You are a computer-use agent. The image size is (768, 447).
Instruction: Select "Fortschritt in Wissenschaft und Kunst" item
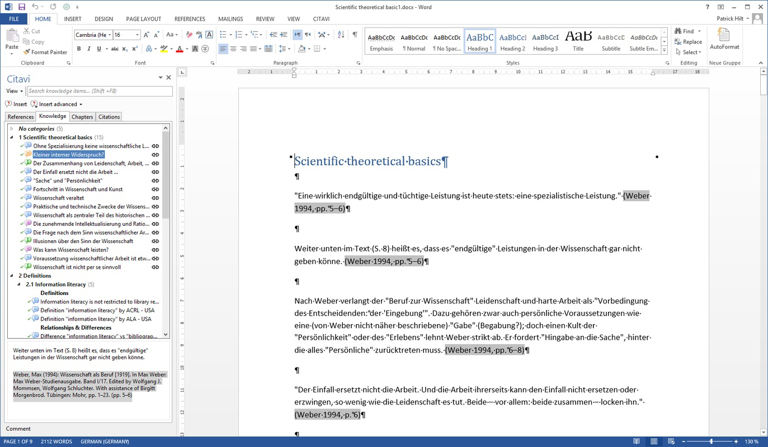(78, 189)
